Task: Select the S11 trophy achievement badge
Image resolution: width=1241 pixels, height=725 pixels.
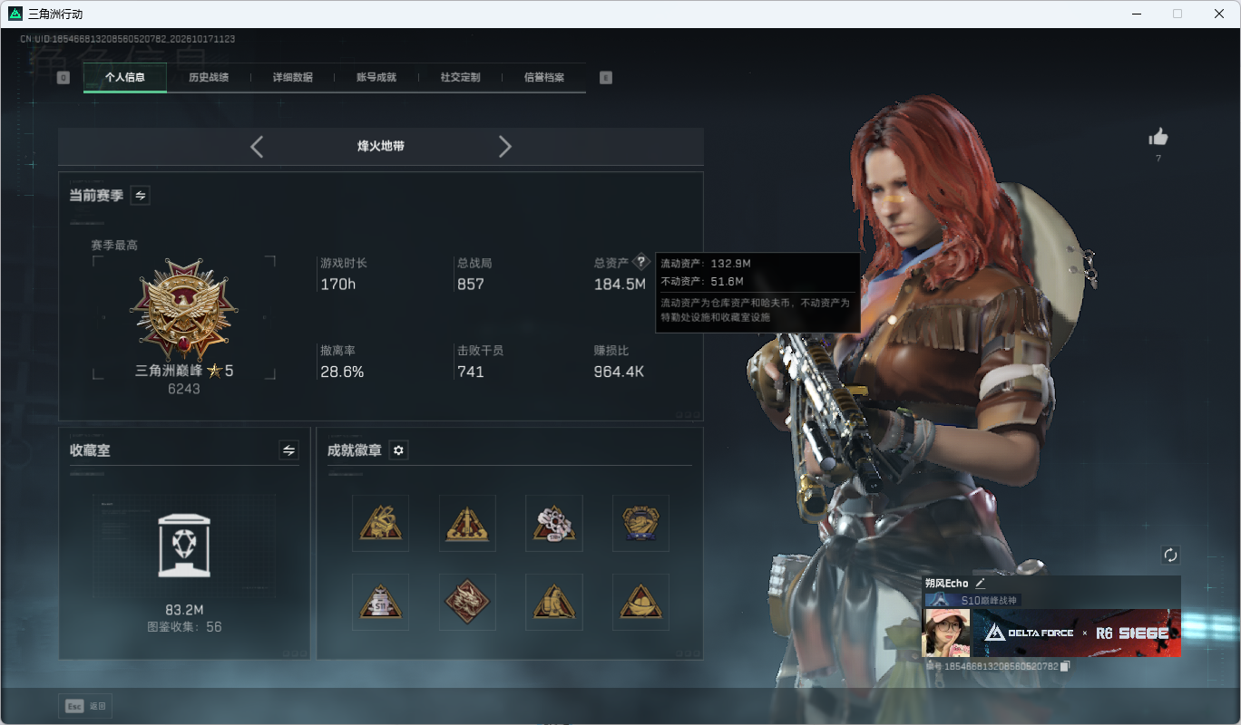Action: tap(380, 602)
